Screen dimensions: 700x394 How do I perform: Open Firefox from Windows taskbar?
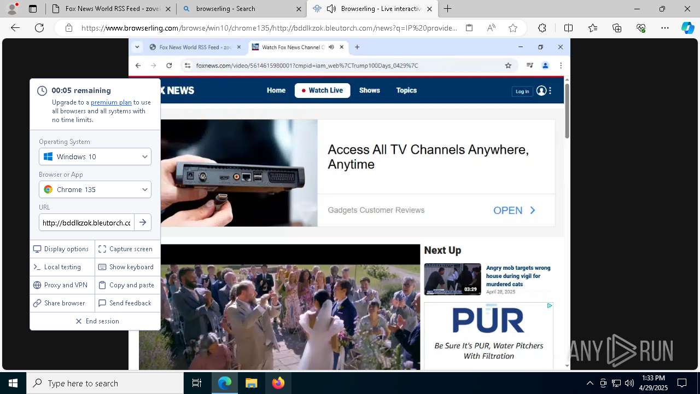[278, 383]
